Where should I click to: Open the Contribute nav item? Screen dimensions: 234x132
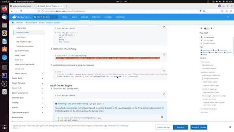click(120, 17)
